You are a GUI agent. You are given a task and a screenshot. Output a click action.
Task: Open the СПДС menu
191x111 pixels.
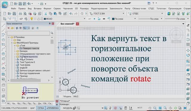pos(151,9)
